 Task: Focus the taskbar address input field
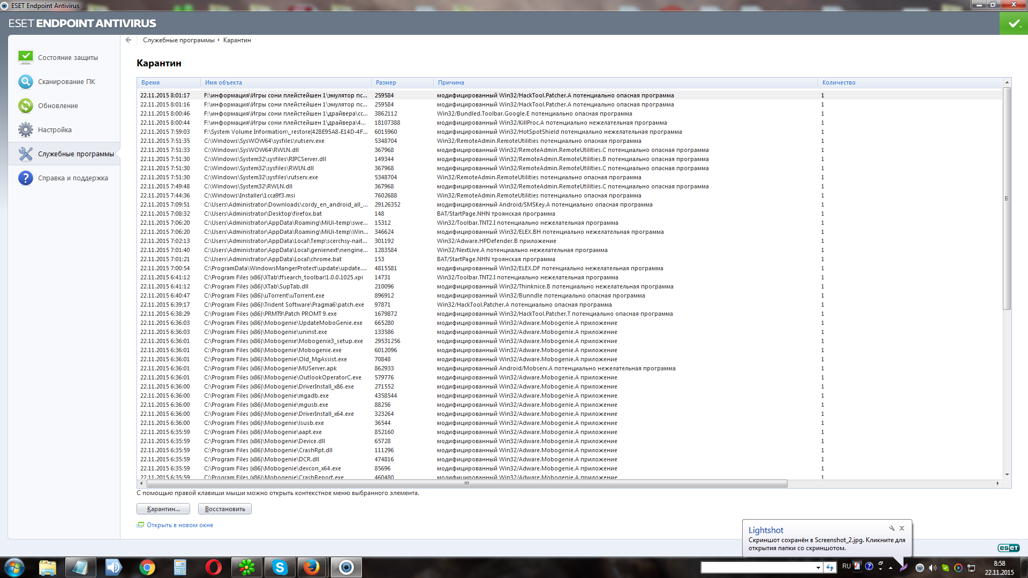pyautogui.click(x=758, y=567)
